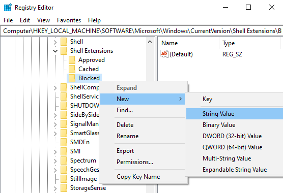Click the Blocked folder icon
Viewport: 283px width, 193px height.
click(x=72, y=78)
